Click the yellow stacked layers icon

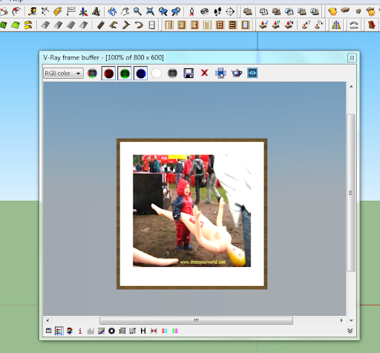[28, 25]
